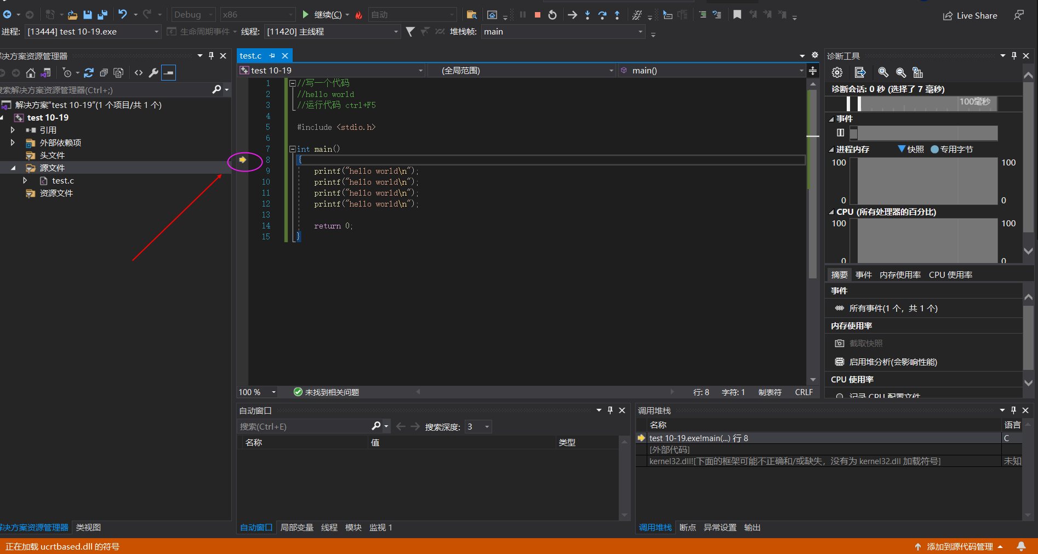
Task: Toggle the 快照 snapshot legend in process memory
Action: point(911,149)
